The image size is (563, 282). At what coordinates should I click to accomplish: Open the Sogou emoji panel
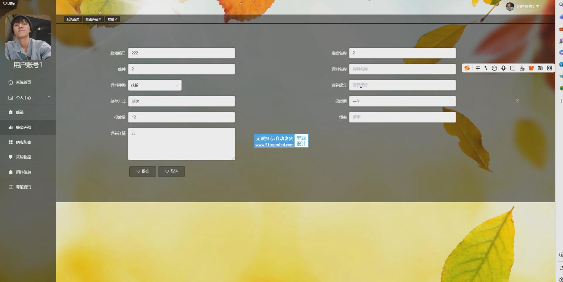point(494,68)
